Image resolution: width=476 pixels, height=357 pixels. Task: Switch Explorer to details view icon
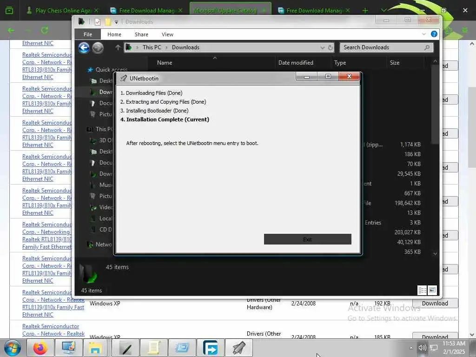(x=422, y=290)
